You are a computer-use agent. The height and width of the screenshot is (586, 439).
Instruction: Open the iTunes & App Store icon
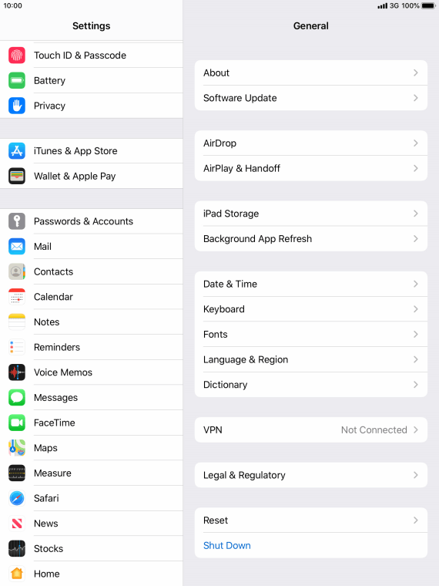[17, 151]
